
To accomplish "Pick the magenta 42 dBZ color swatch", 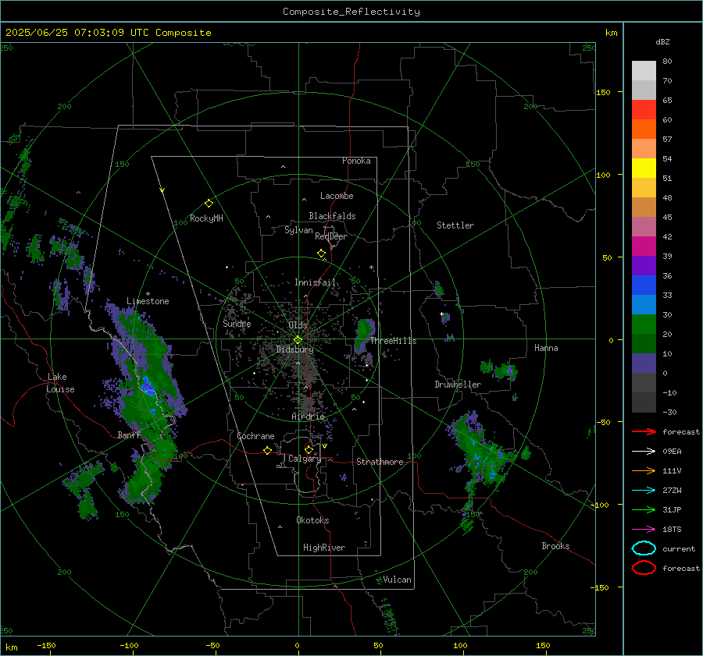I will (644, 246).
